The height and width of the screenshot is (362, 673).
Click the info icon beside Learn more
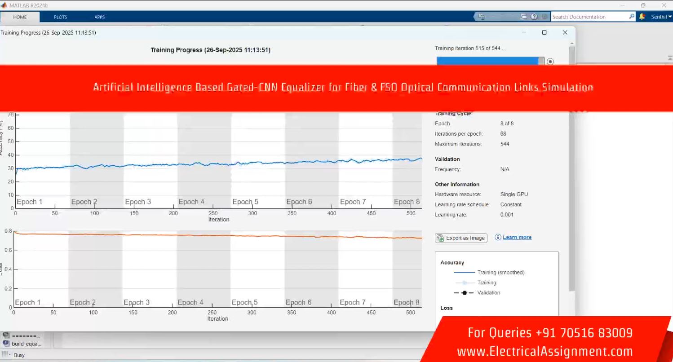point(498,237)
